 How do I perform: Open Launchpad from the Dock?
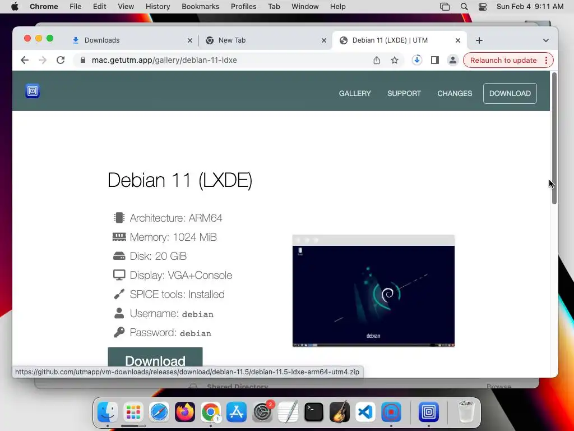(x=133, y=412)
